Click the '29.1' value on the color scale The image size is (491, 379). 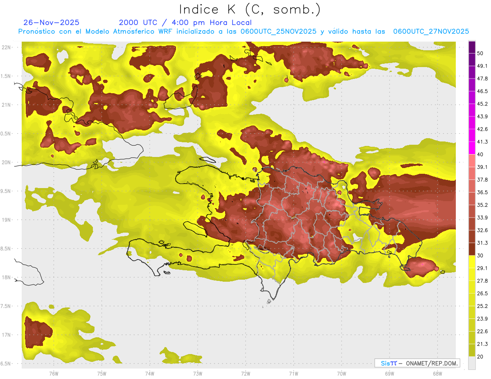[x=482, y=268]
